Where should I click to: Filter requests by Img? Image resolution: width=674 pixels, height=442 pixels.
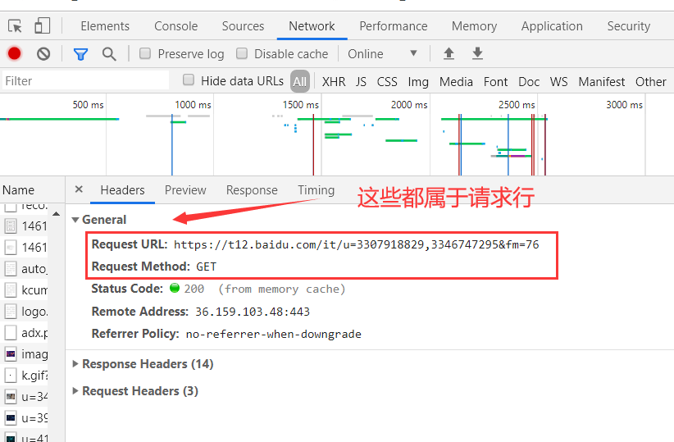coord(418,82)
